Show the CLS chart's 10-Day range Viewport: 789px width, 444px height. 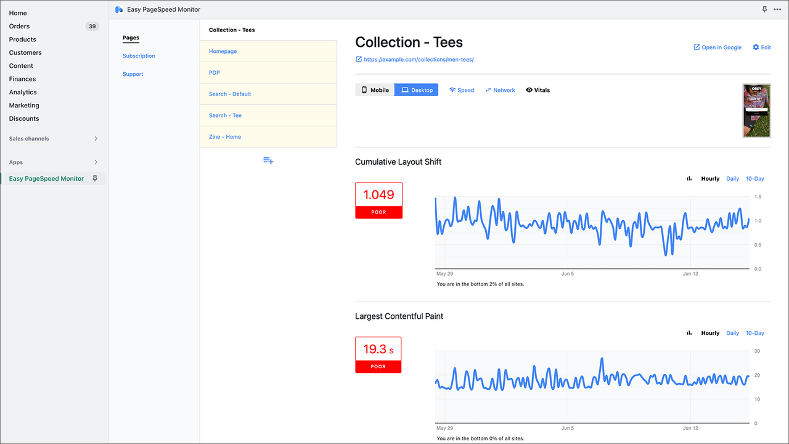[x=754, y=178]
